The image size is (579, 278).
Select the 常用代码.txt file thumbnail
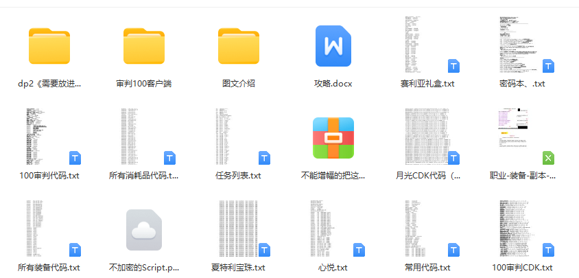coord(427,230)
